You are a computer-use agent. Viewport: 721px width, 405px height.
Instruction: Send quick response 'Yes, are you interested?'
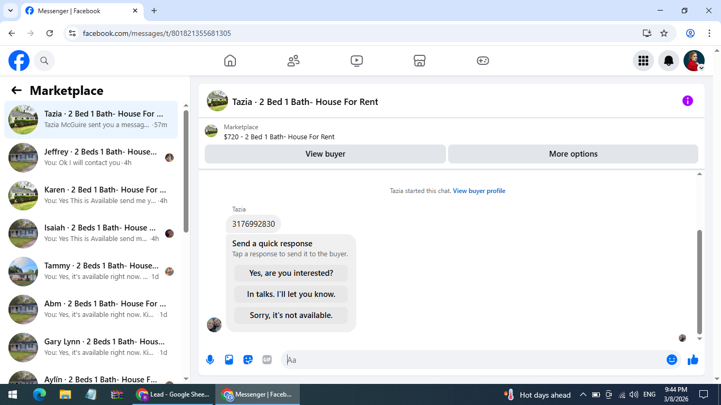coord(291,273)
